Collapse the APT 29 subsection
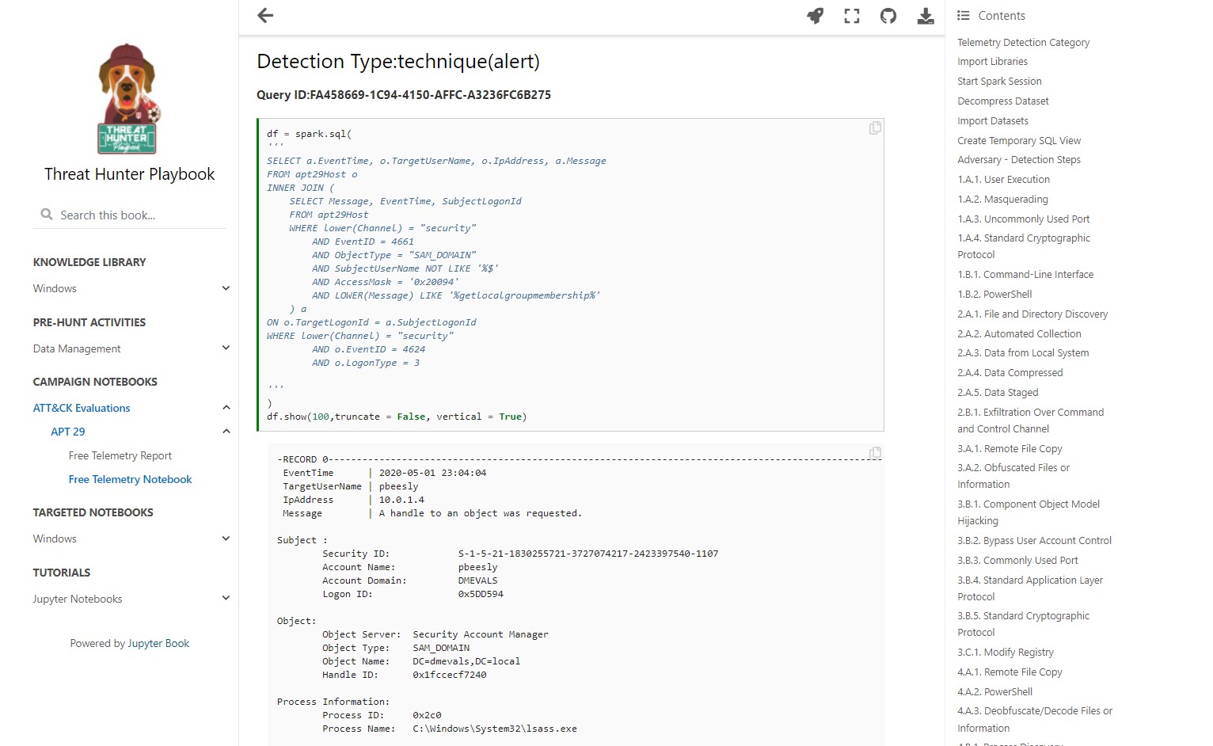The width and height of the screenshot is (1213, 746). tap(226, 432)
